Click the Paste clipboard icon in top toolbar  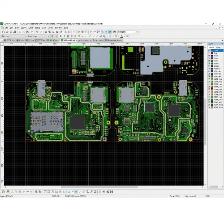(27, 32)
